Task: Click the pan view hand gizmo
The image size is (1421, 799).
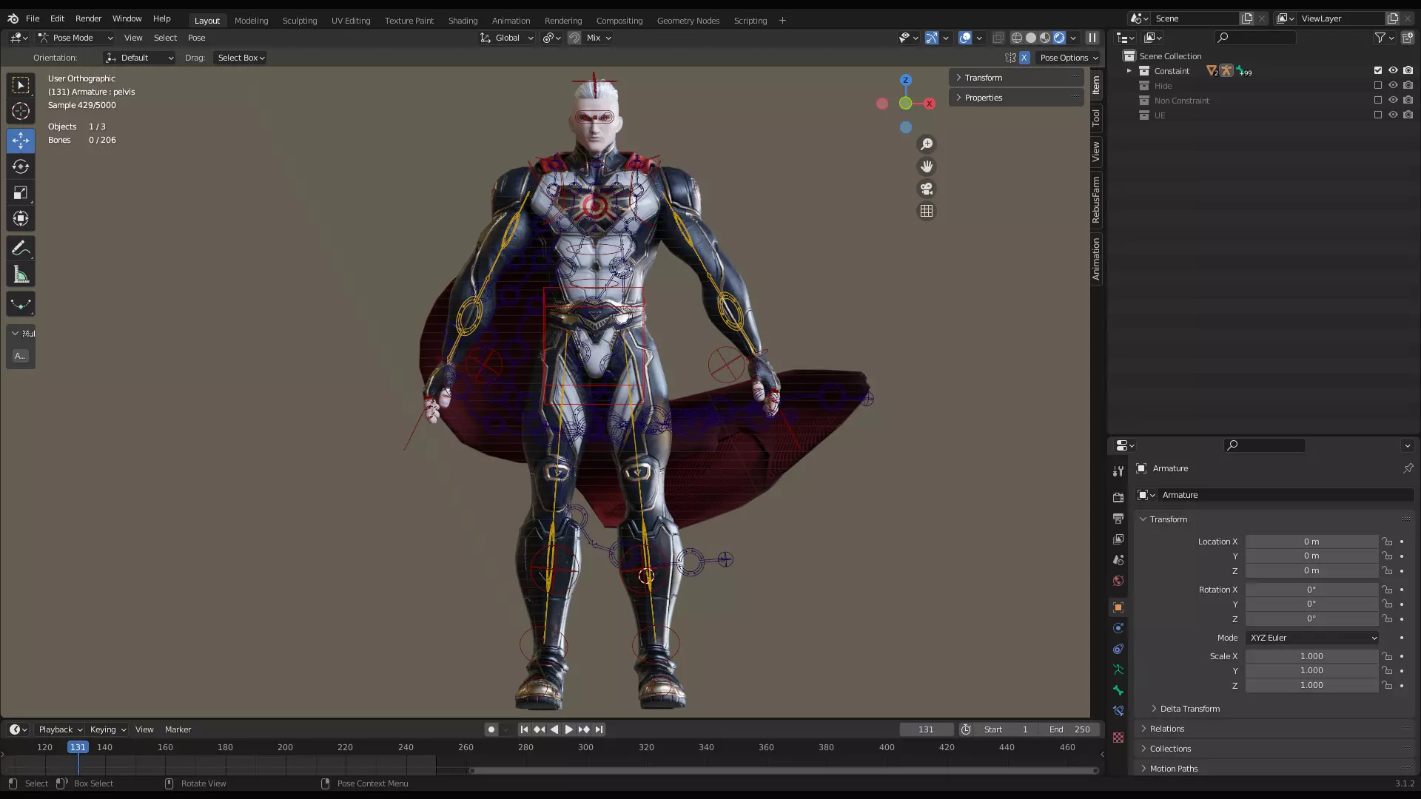Action: pos(926,166)
